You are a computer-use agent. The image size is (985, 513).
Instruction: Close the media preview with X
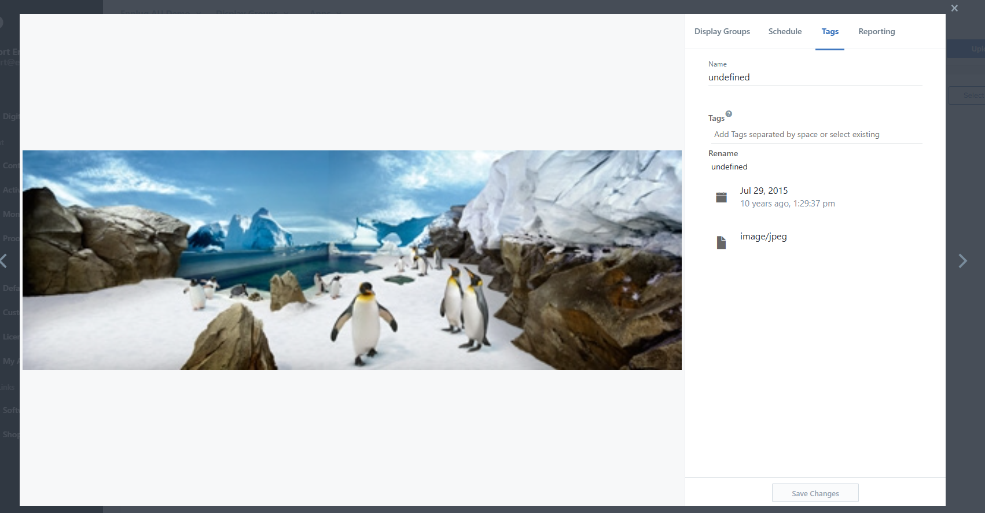point(954,8)
